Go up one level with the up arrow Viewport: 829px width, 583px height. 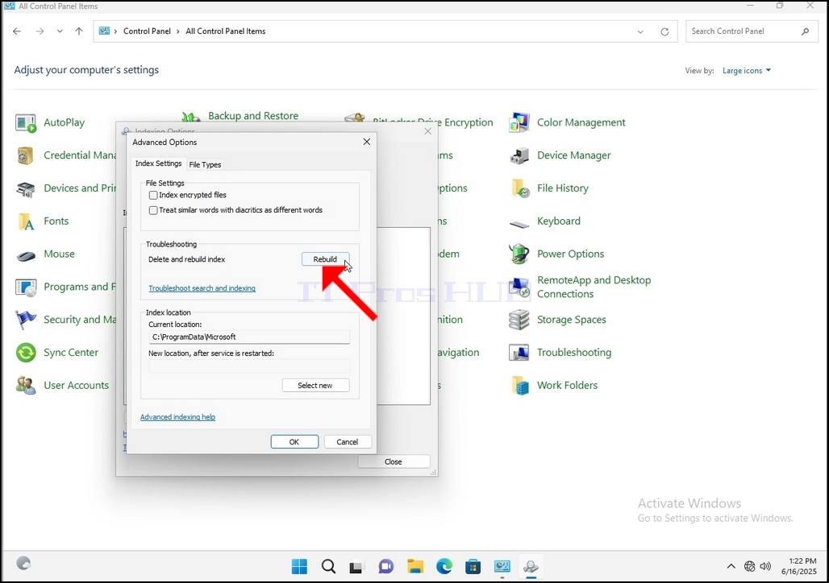(x=79, y=31)
